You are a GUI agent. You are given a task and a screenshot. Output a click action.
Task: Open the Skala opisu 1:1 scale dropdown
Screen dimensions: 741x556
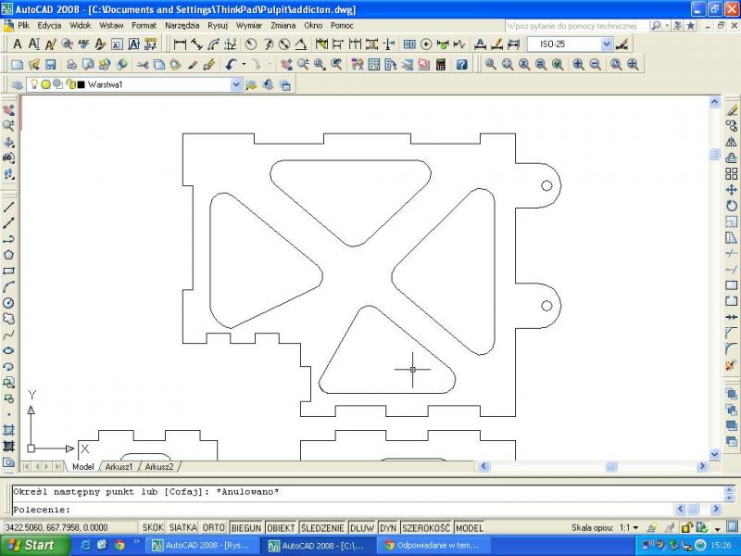coord(634,528)
